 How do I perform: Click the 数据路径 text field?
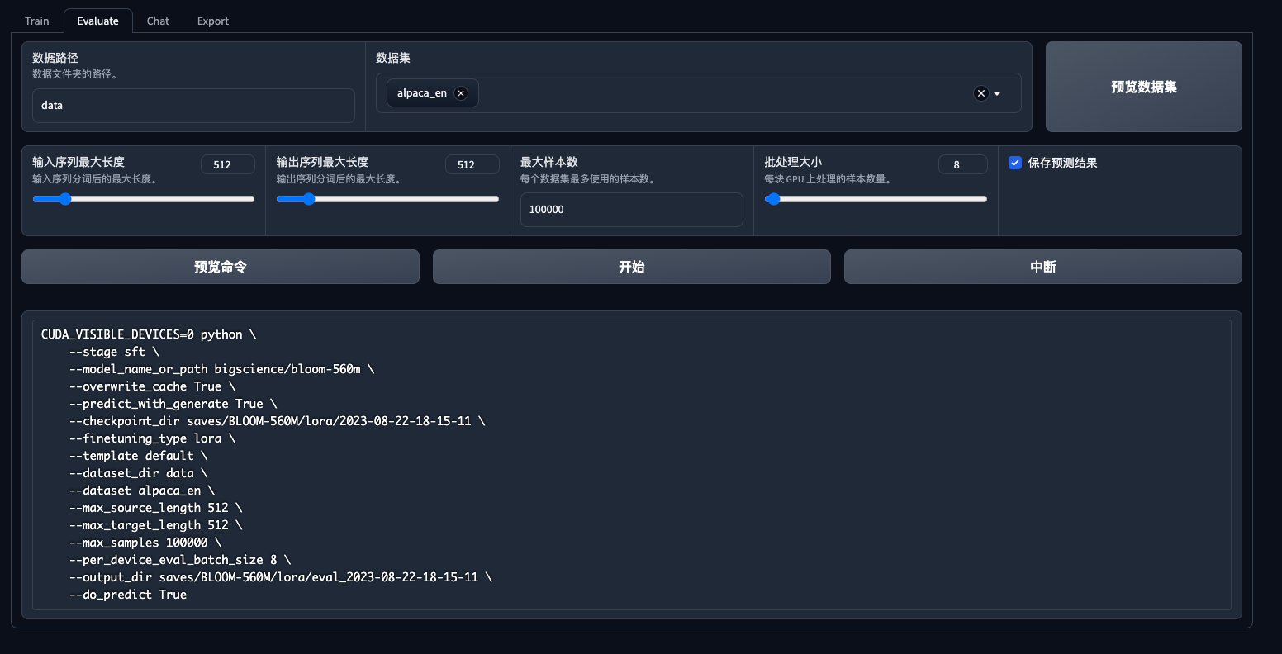click(x=193, y=106)
